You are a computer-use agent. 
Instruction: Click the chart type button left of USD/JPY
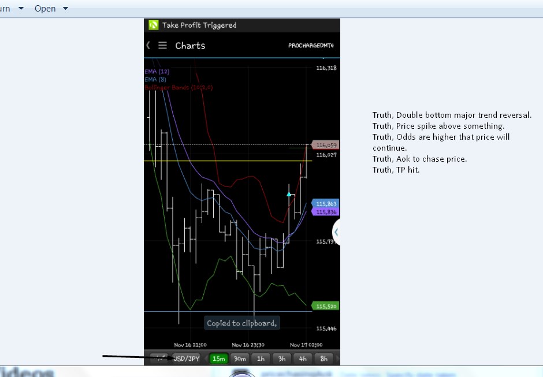point(159,359)
